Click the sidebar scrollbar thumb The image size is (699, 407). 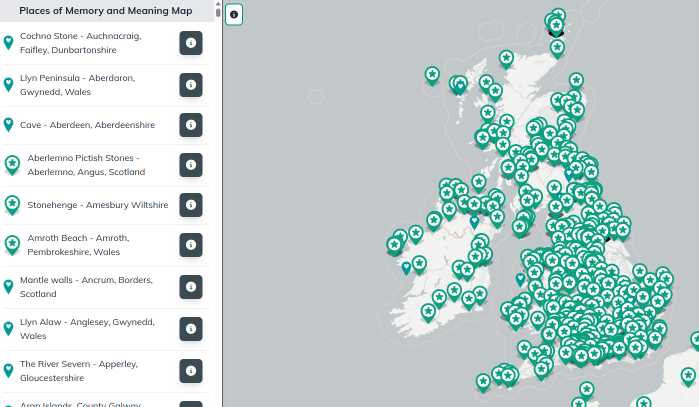click(218, 12)
